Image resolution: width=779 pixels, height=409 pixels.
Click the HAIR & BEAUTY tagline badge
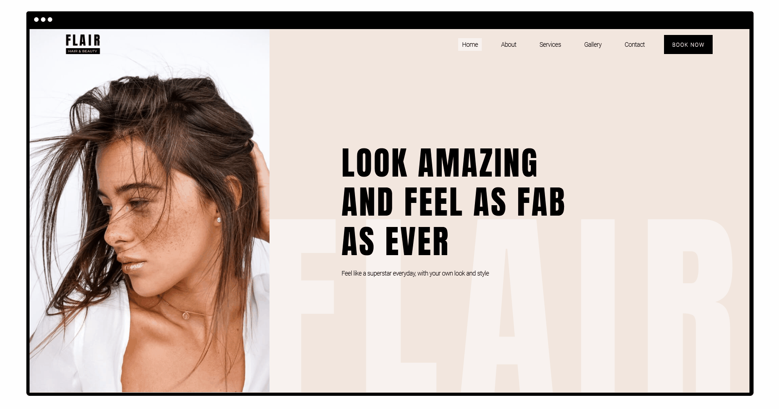click(x=83, y=51)
